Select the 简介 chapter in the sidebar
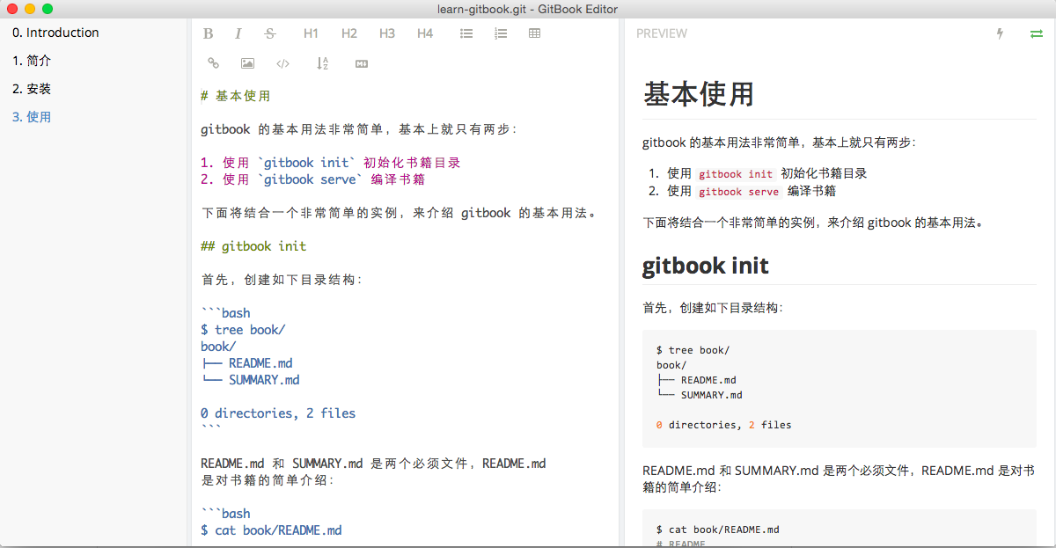 coord(32,61)
